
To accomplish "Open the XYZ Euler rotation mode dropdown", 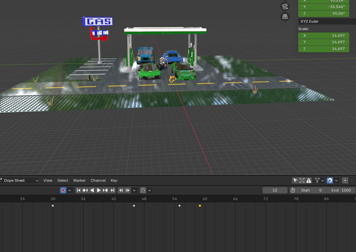I will 327,21.
